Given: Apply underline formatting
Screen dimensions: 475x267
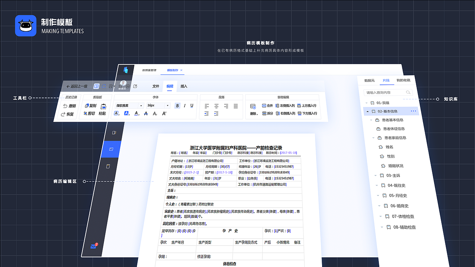Looking at the screenshot, I should pos(192,106).
